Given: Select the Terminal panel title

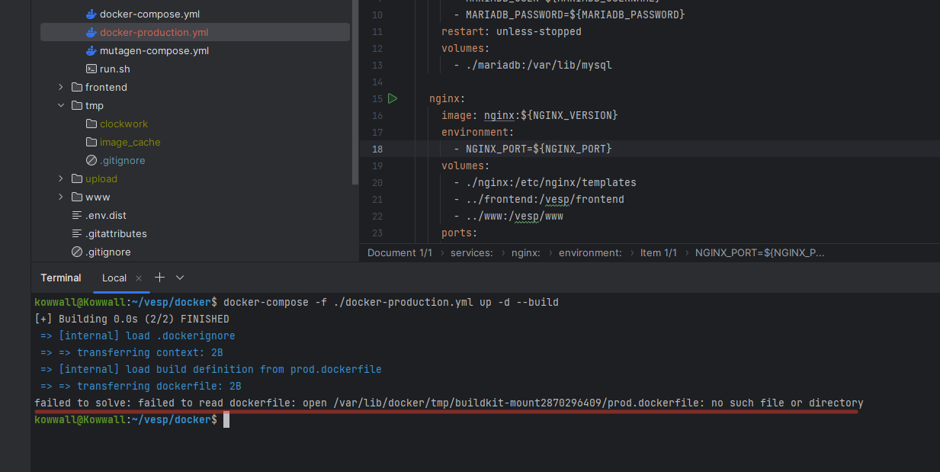Looking at the screenshot, I should [61, 278].
